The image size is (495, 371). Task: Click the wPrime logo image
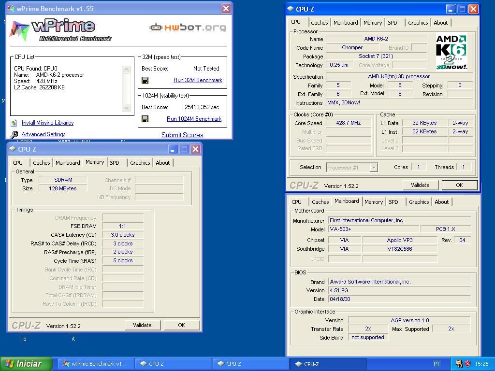[60, 30]
